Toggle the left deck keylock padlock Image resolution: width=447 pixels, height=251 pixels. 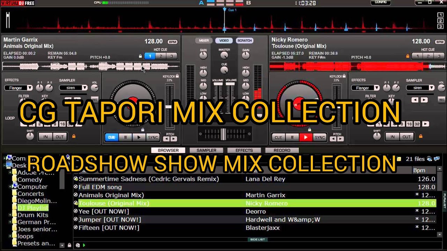177,76
